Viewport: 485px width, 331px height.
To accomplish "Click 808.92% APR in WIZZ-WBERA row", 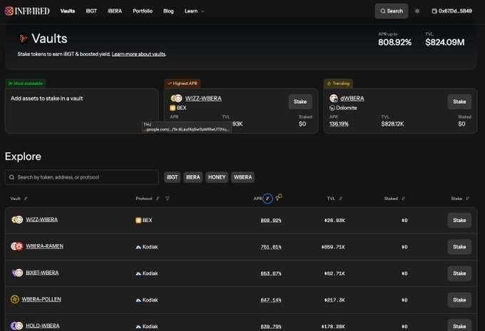I will 271,220.
